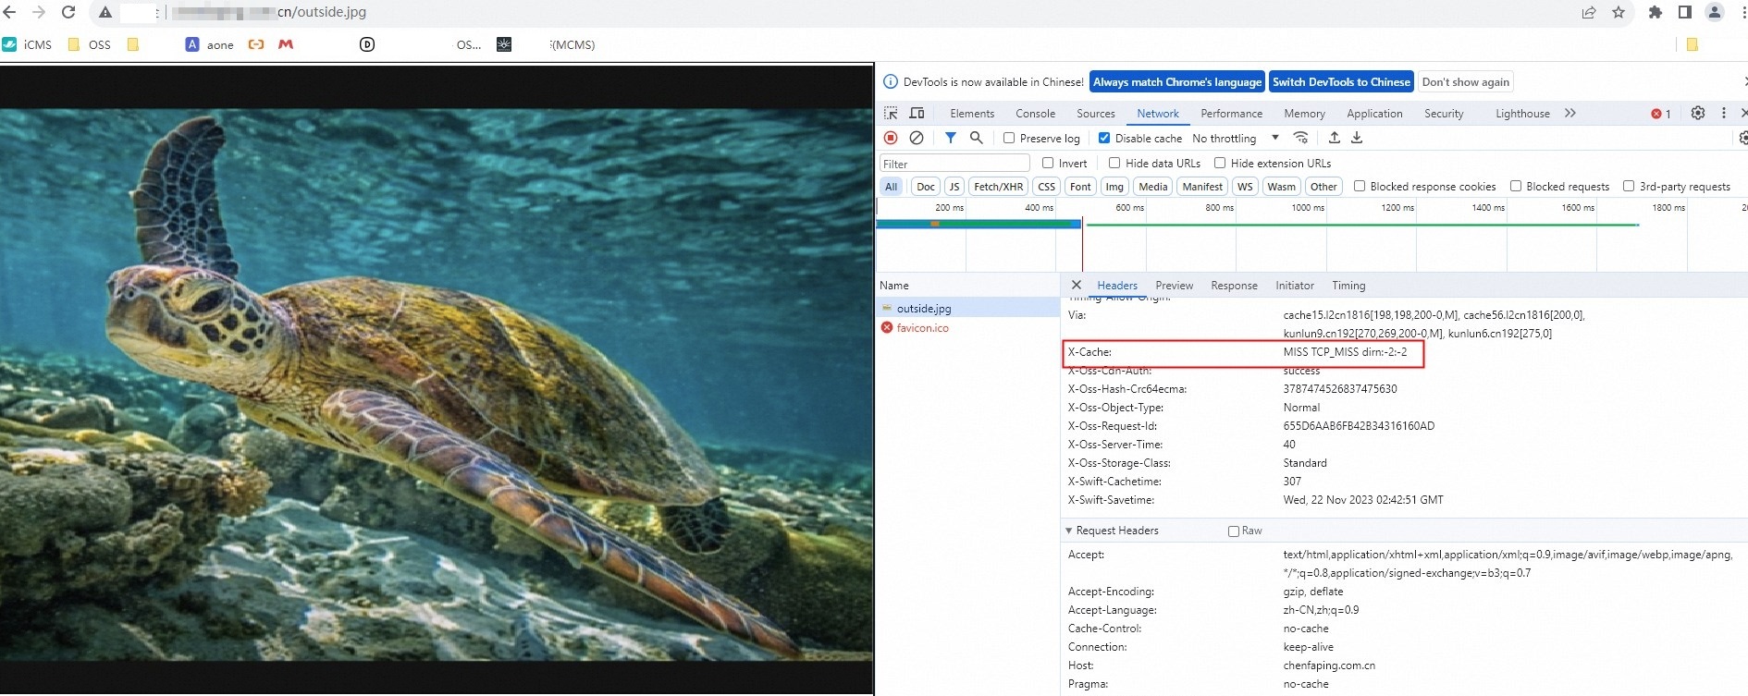Open network search magnifier icon
The image size is (1748, 696).
tap(977, 138)
